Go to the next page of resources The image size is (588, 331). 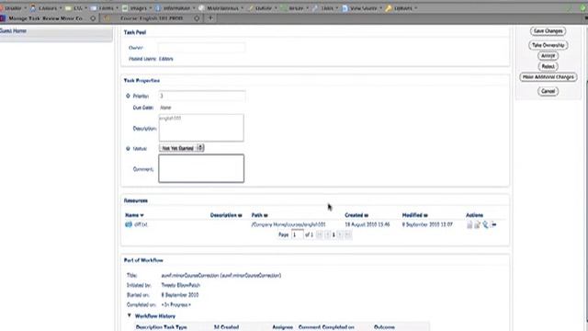340,234
